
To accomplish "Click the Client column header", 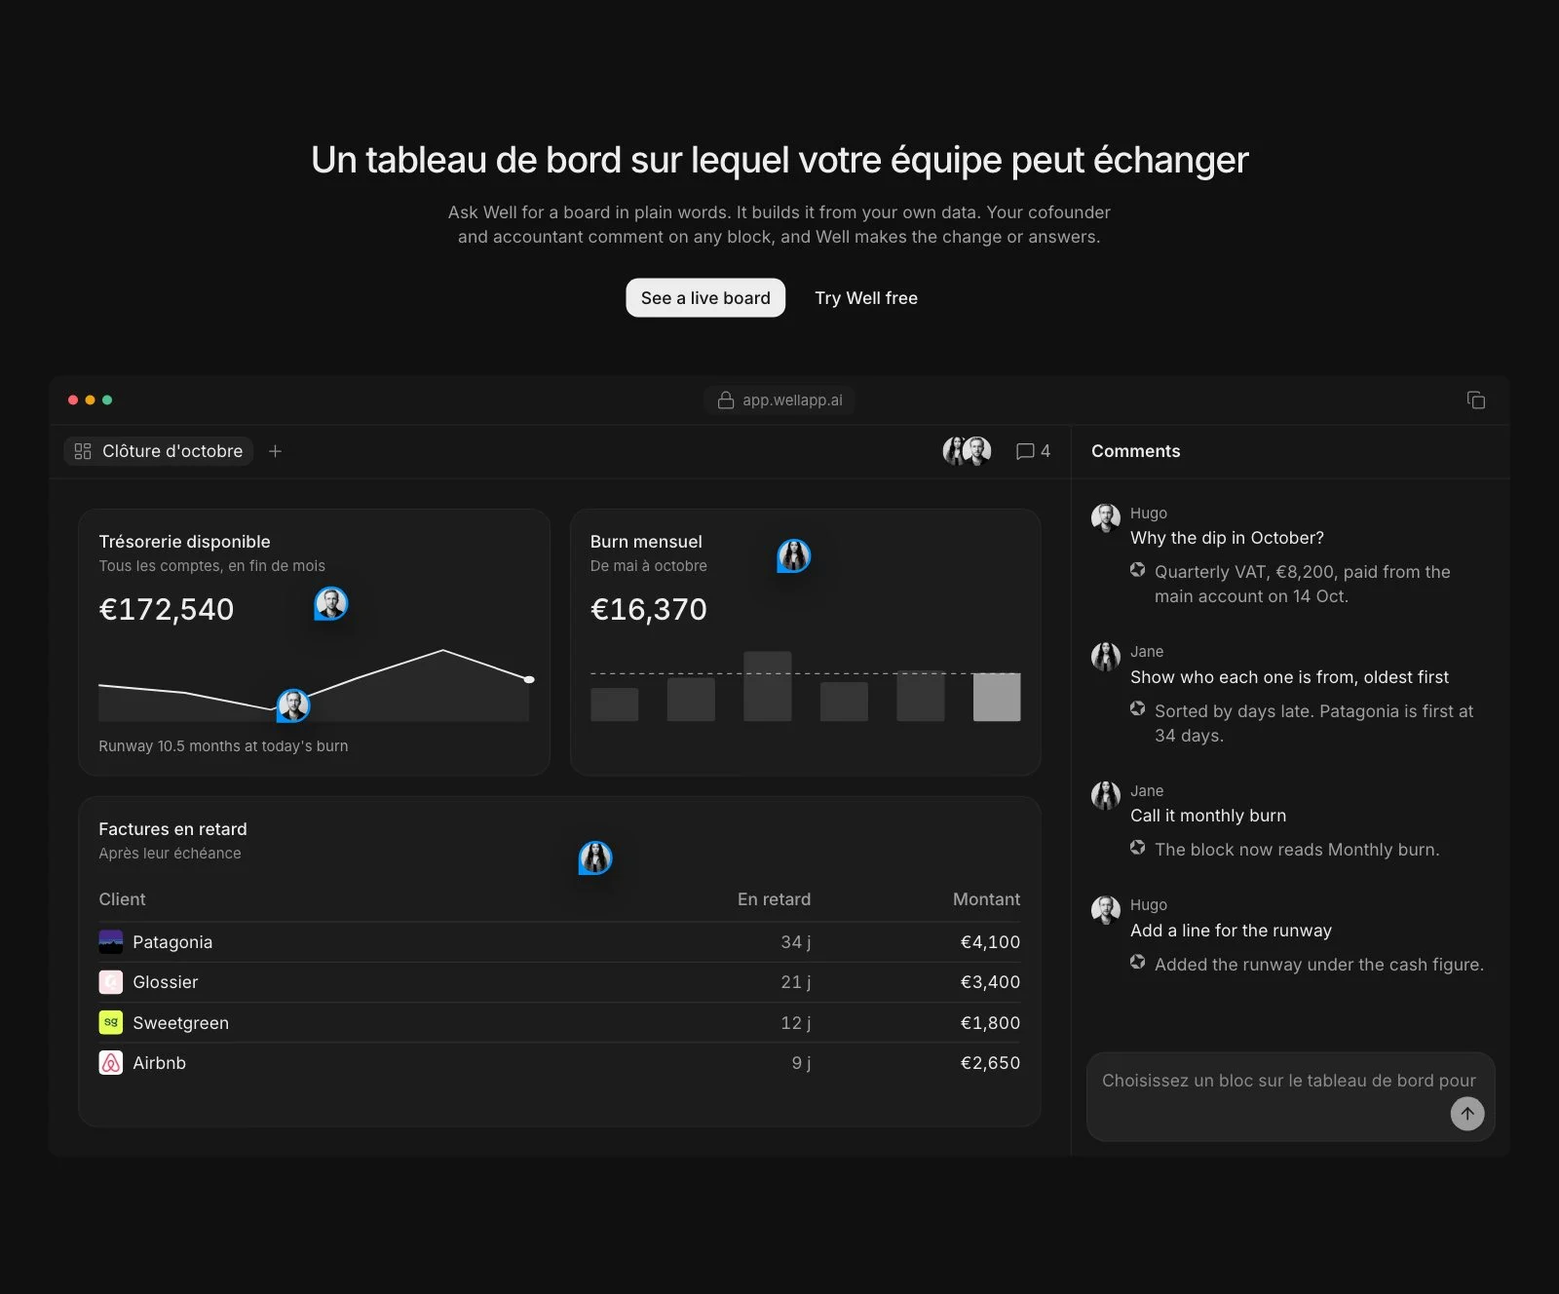I will click(122, 899).
